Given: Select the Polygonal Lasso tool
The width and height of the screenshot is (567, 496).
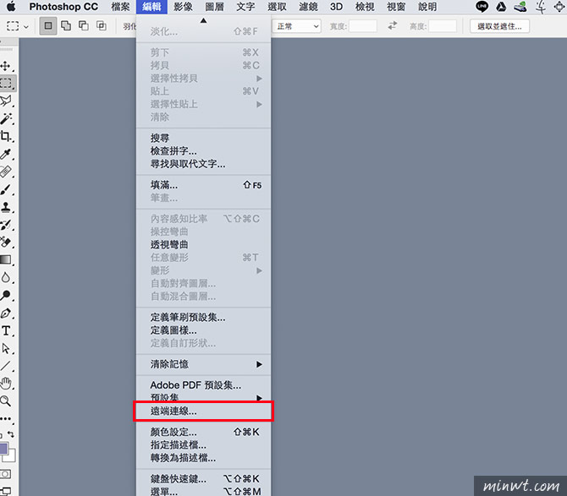Looking at the screenshot, I should point(6,101).
